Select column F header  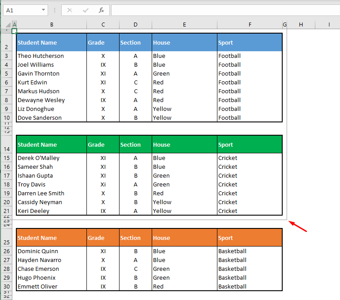(250, 25)
